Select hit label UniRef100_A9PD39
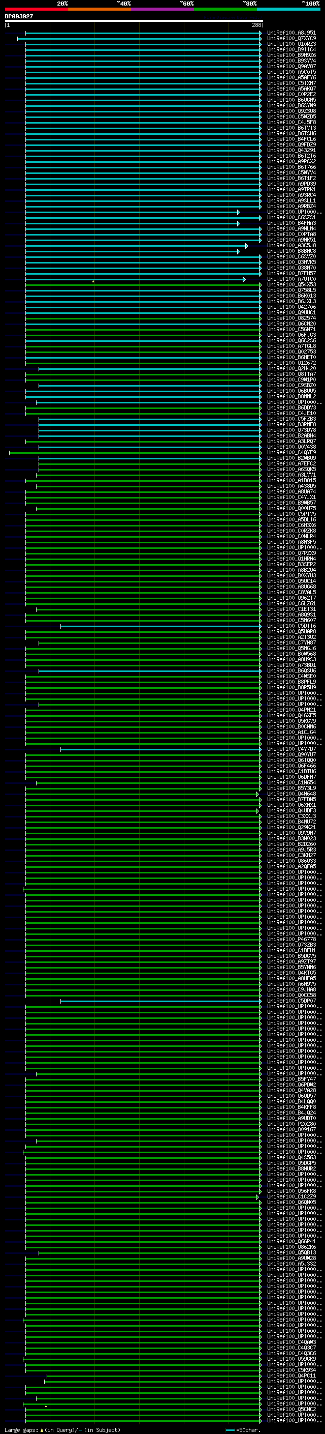The image size is (325, 1434). 291,184
